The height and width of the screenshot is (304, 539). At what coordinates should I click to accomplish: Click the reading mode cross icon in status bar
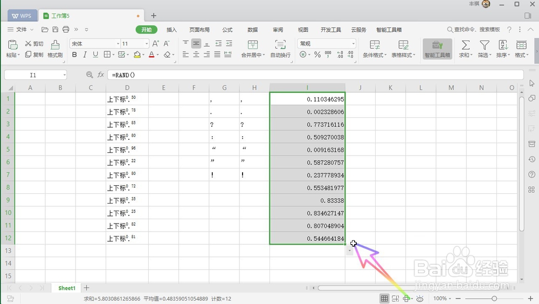(x=406, y=299)
